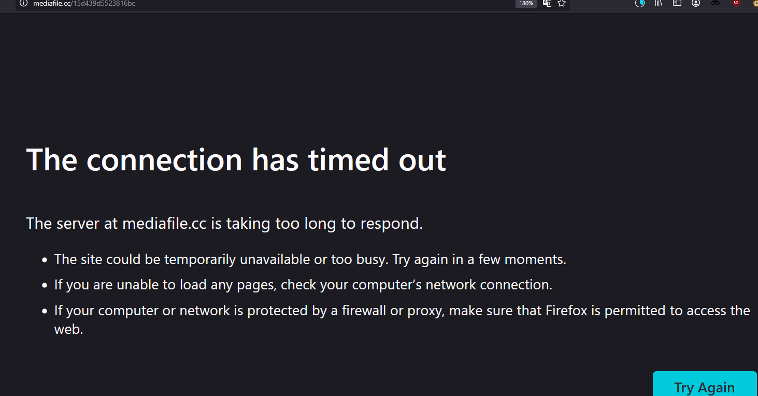
Task: Click the "The connection has timed out" heading
Action: (x=236, y=159)
